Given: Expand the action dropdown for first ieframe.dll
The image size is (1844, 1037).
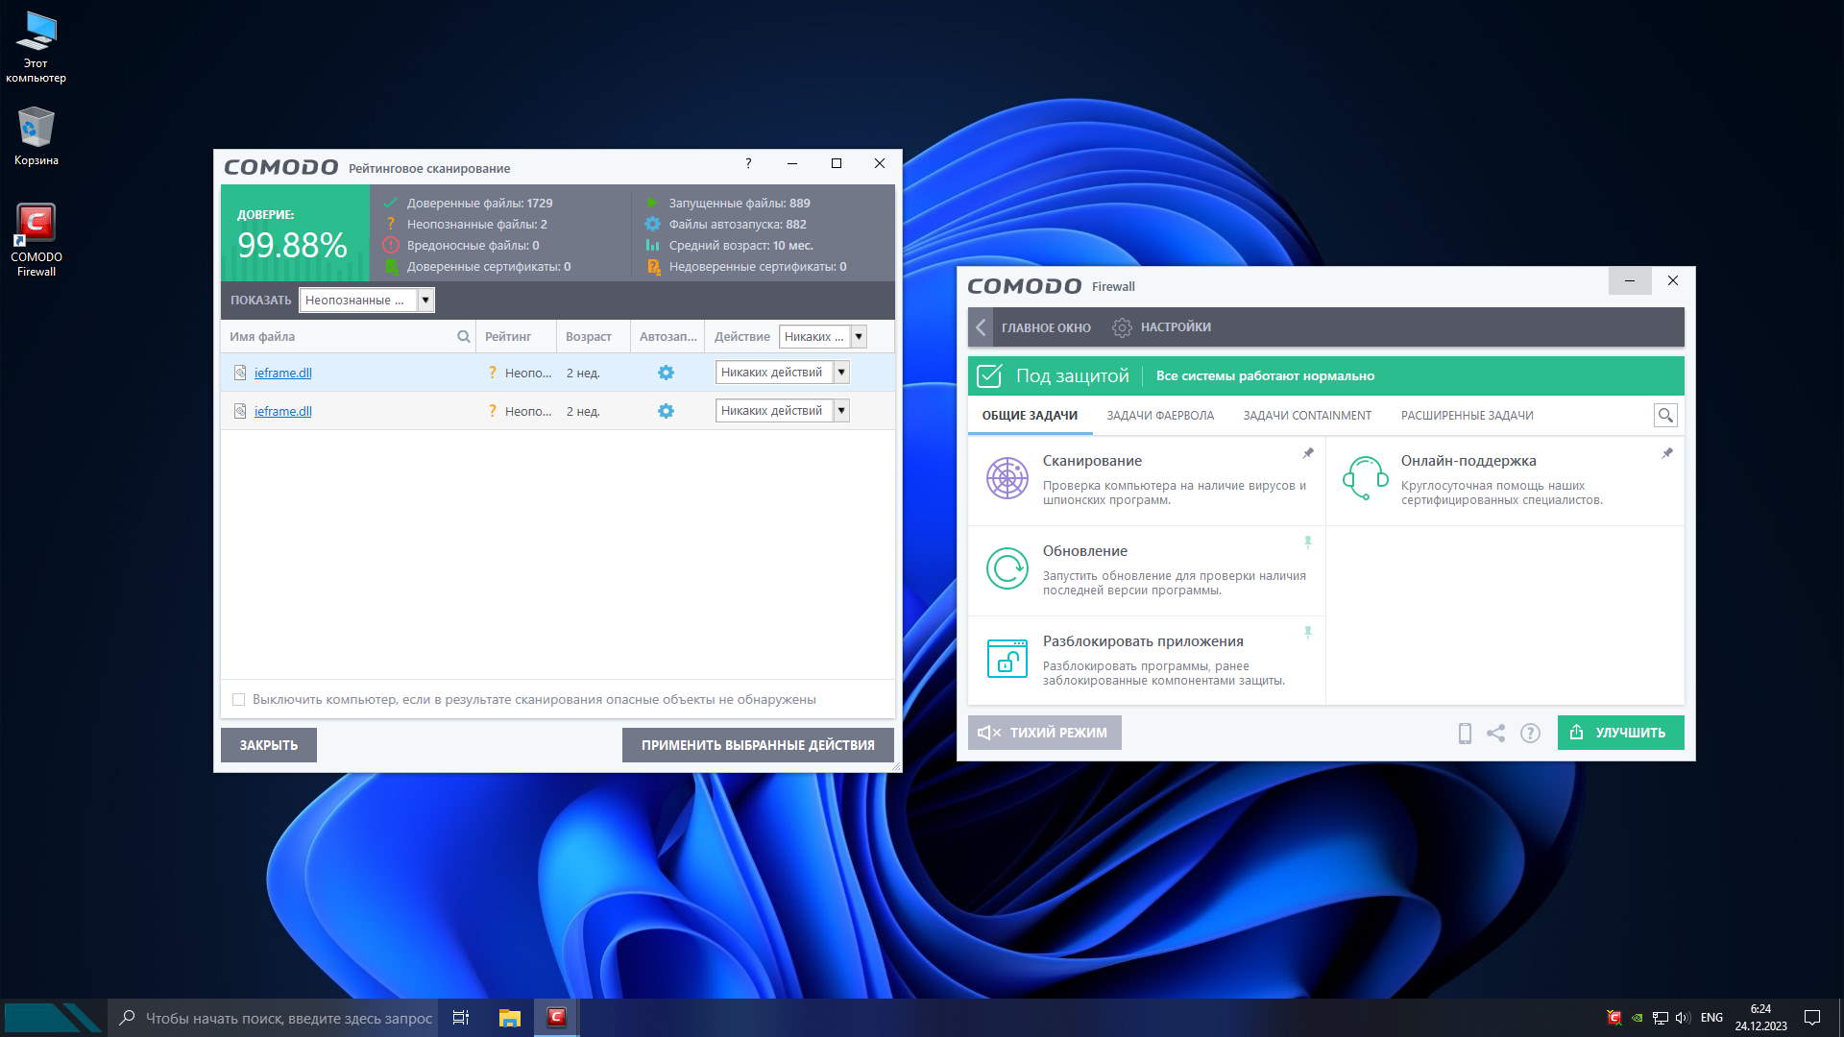Looking at the screenshot, I should point(841,373).
